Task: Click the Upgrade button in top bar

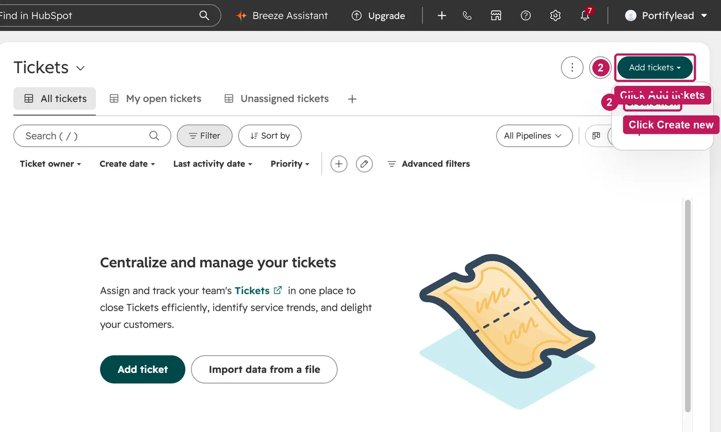Action: pos(379,15)
